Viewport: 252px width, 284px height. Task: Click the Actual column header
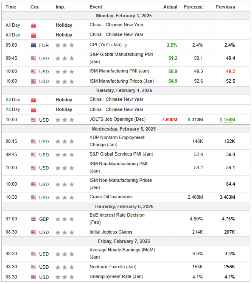[170, 7]
